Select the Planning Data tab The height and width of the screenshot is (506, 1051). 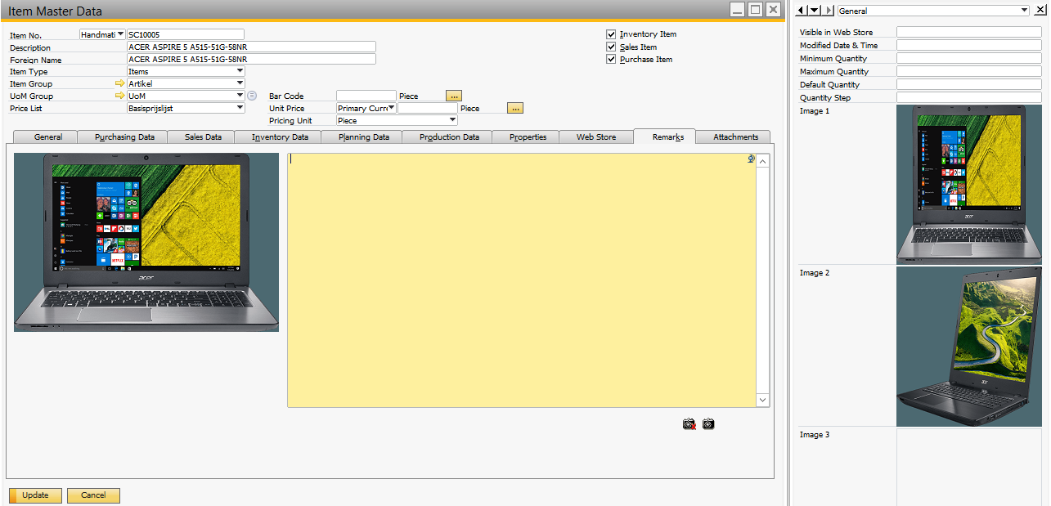coord(364,137)
